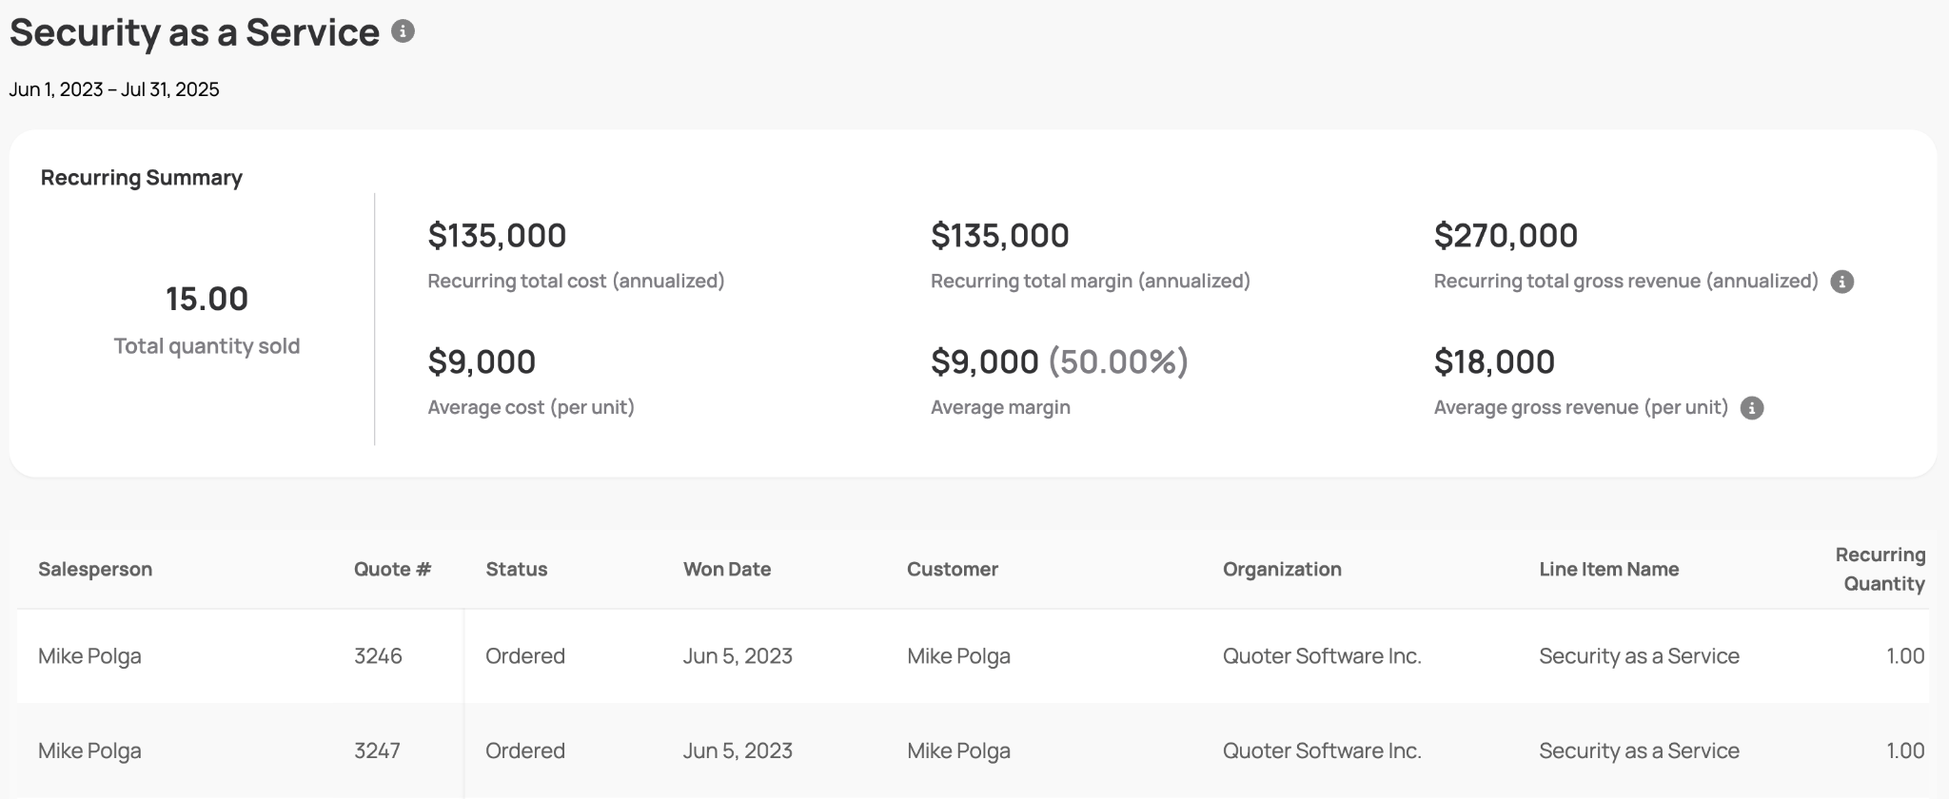Click the Line Item Name column header
This screenshot has height=799, width=1949.
1609,569
